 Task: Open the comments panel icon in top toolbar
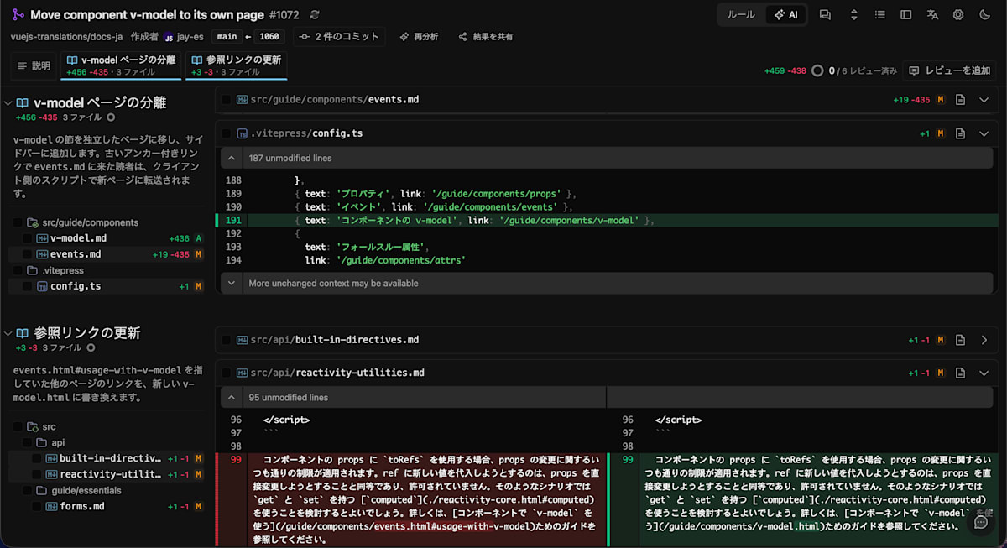[x=825, y=14]
